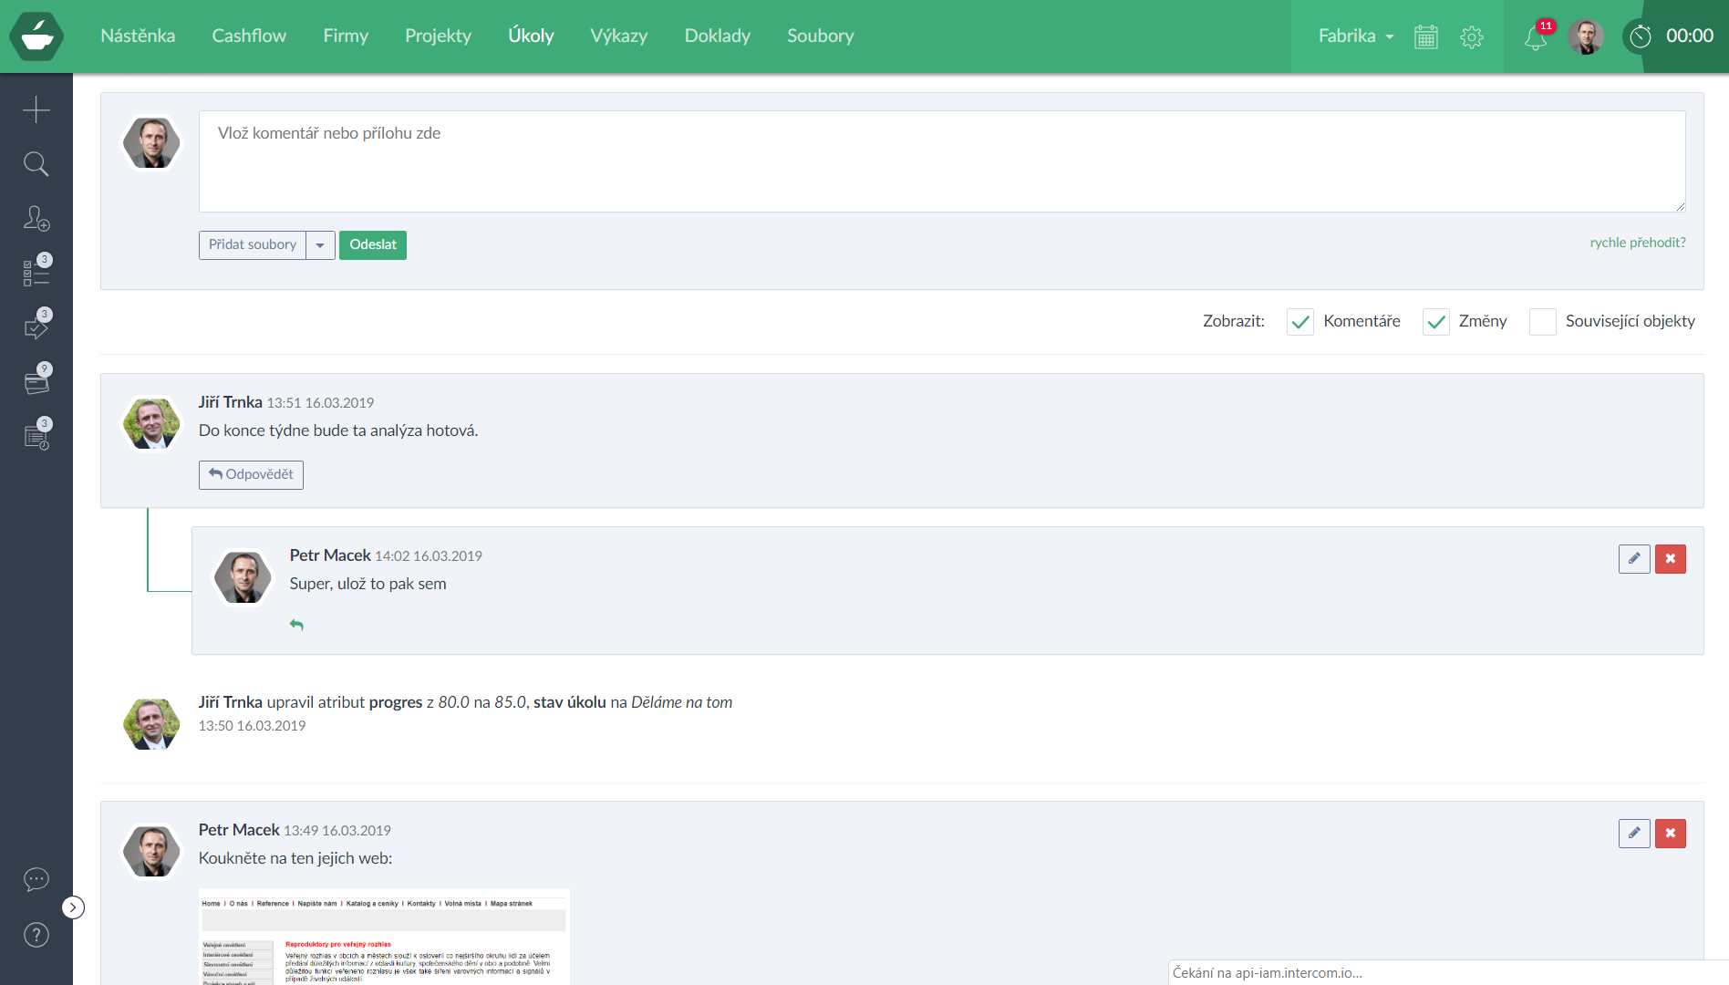This screenshot has height=985, width=1729.
Task: Open the Cashflow menu item
Action: pyautogui.click(x=249, y=36)
